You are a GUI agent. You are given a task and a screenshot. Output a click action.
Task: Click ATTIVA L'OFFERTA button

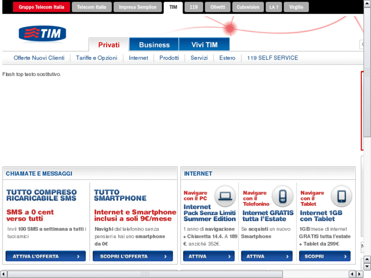[45, 256]
